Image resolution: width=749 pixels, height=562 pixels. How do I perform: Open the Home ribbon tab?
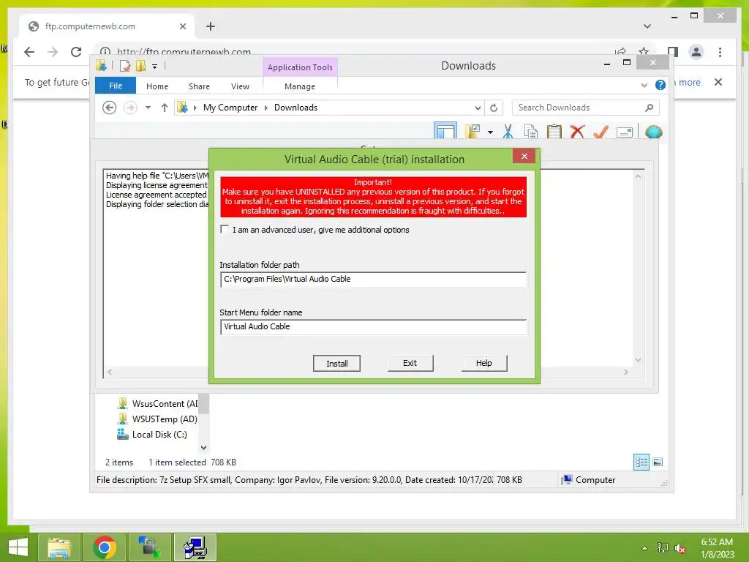(x=157, y=86)
